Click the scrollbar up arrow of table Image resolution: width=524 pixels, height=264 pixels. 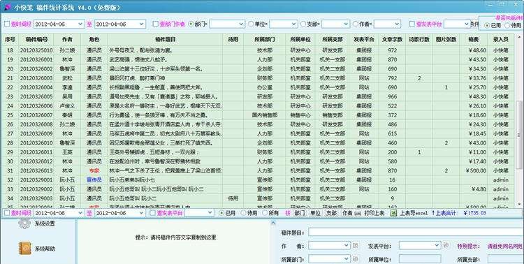pyautogui.click(x=520, y=37)
